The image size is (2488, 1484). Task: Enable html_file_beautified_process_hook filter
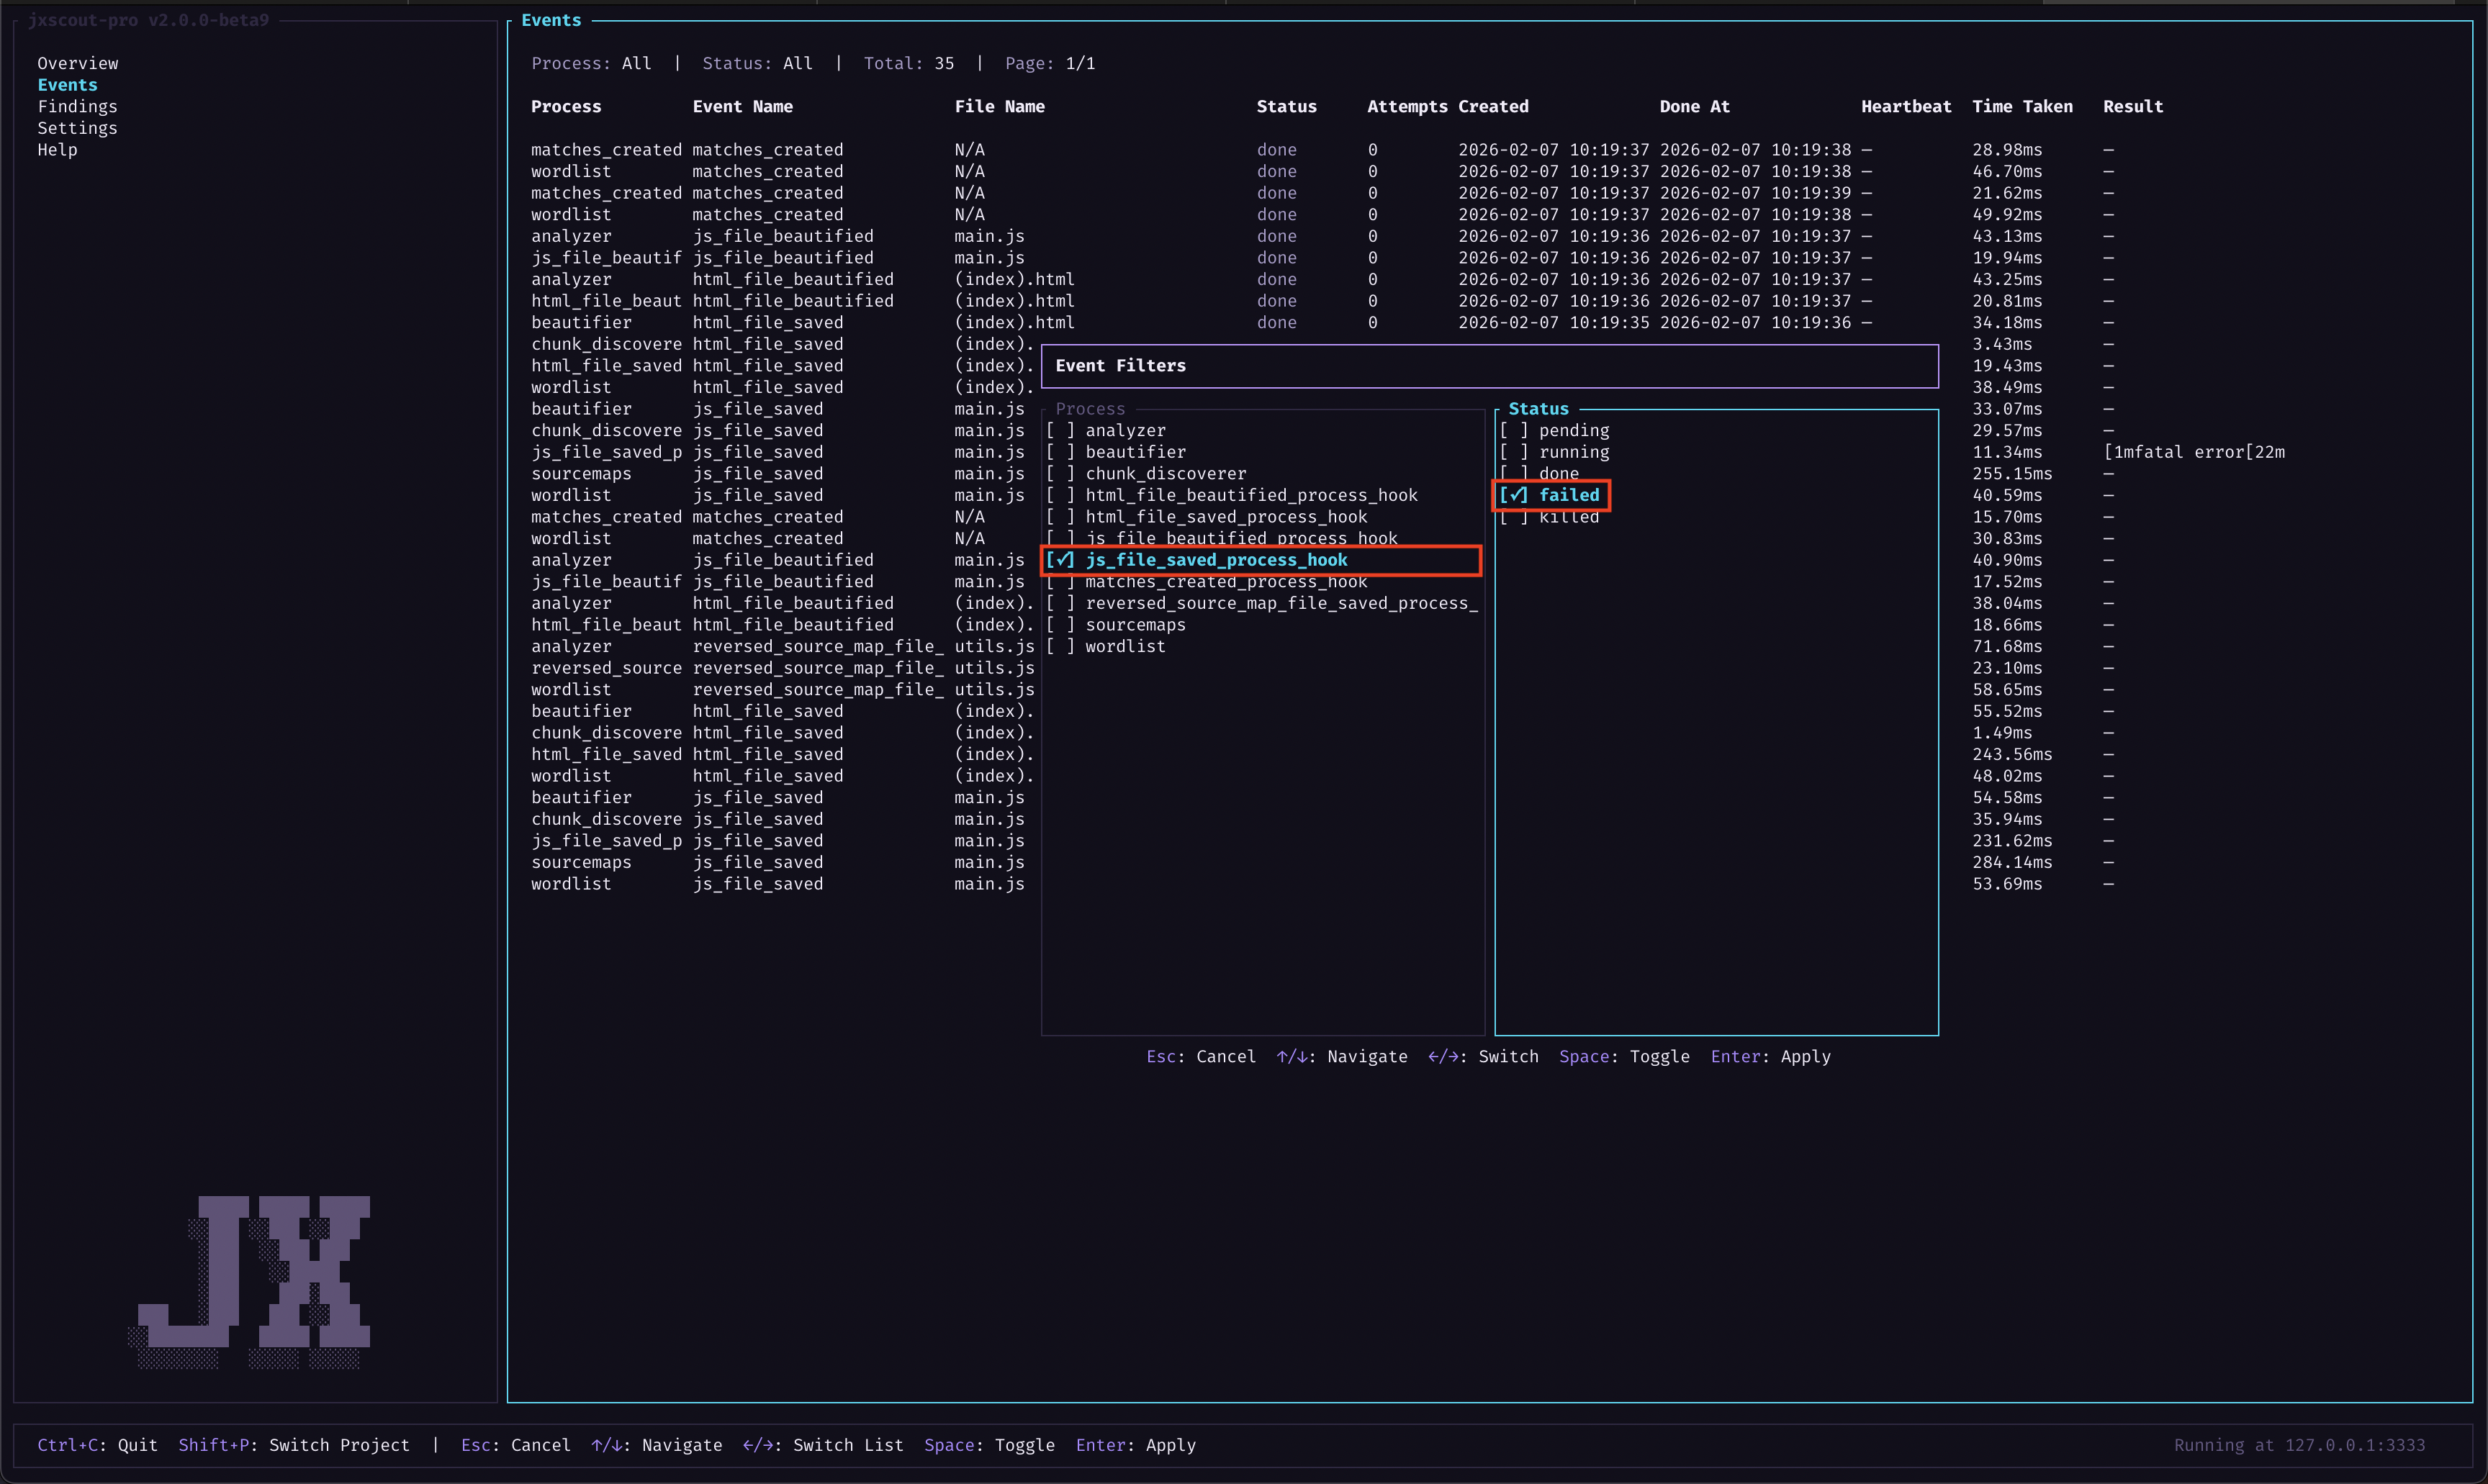coord(1231,495)
